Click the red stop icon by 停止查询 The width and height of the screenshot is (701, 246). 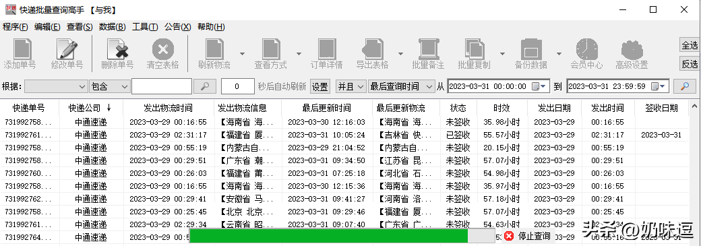tap(509, 236)
